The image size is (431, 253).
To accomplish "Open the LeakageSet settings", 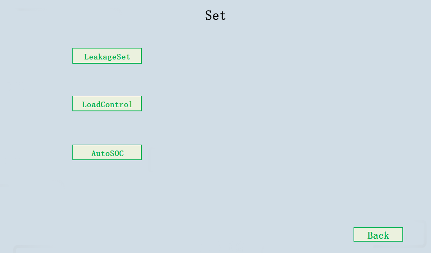I will [107, 56].
